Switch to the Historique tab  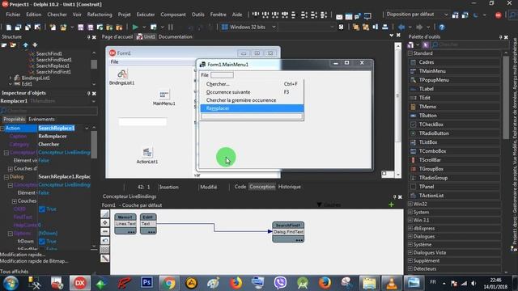(x=290, y=187)
